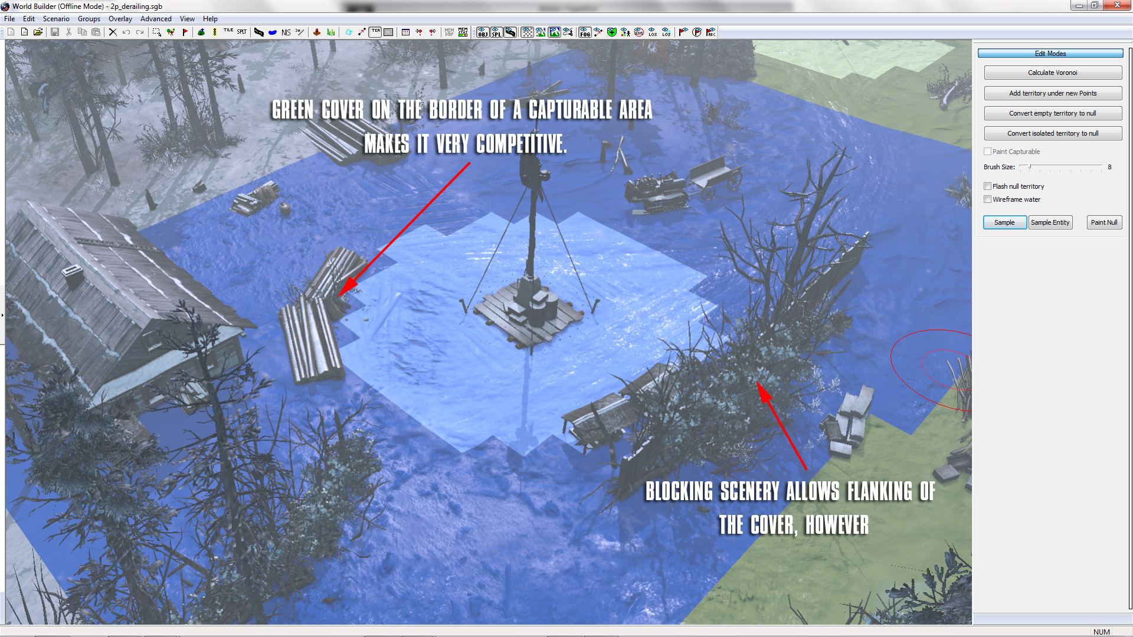This screenshot has height=637, width=1133.
Task: Toggle the FOG visibility icon
Action: pyautogui.click(x=585, y=32)
